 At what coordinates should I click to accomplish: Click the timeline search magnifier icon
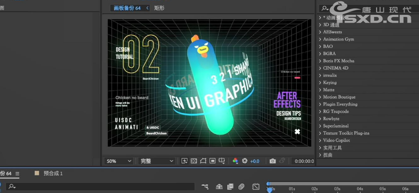(12, 187)
